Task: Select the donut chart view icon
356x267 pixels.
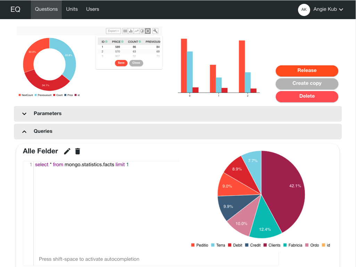Action: (148, 31)
